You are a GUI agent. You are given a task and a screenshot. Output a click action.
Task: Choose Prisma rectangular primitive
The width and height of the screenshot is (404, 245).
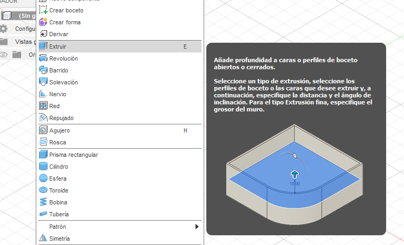pyautogui.click(x=120, y=155)
